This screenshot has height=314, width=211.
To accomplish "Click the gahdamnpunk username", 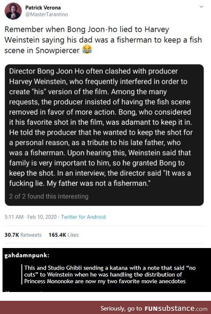I will click(x=27, y=256).
